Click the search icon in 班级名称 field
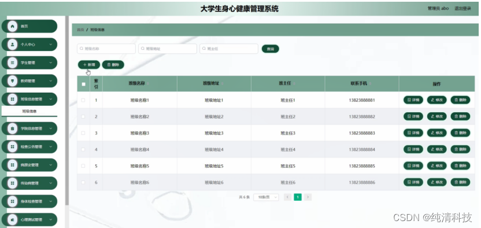 click(82, 49)
